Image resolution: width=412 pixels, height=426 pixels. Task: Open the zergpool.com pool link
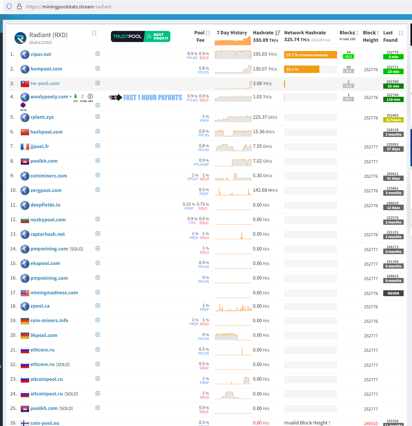pos(46,190)
